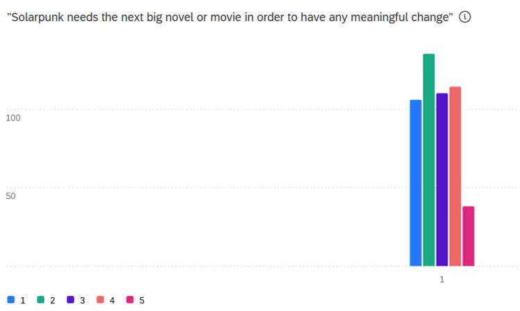Toggle series 2 via its legend label
The height and width of the screenshot is (311, 520).
click(x=53, y=301)
